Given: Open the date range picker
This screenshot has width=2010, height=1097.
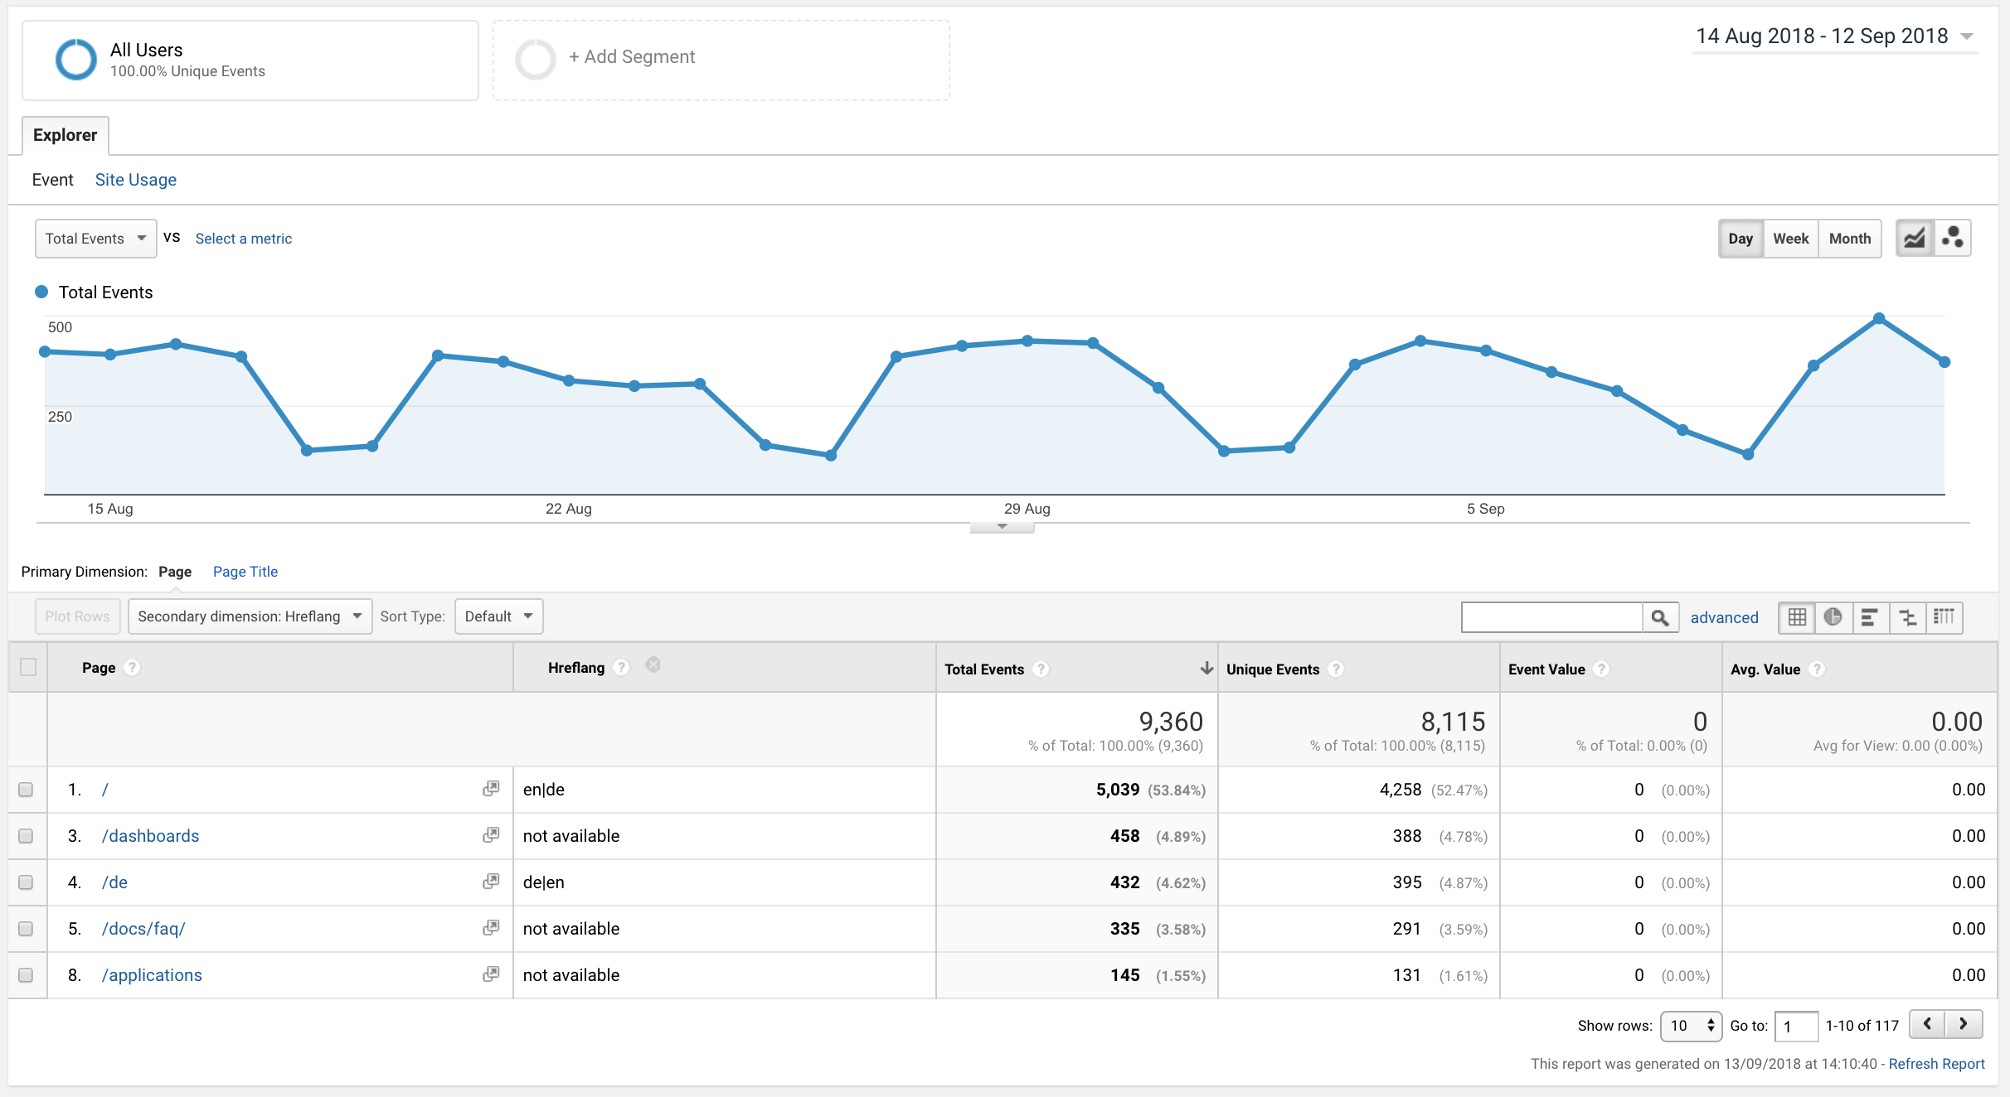Looking at the screenshot, I should 1834,36.
